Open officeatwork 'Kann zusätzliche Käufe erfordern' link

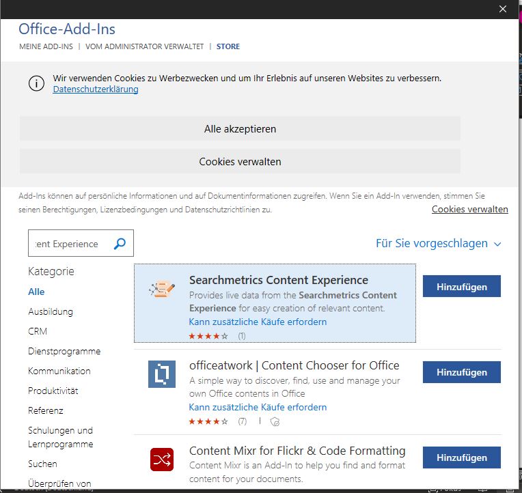tap(258, 407)
